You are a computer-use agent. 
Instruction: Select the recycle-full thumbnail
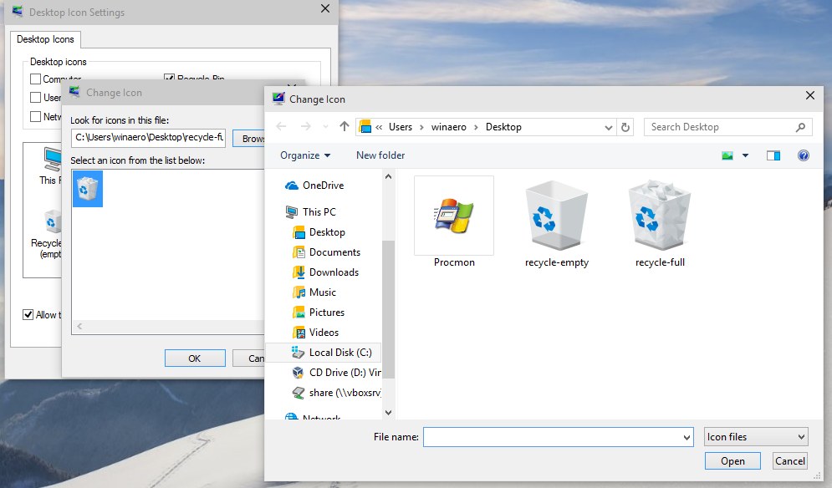[x=659, y=216]
